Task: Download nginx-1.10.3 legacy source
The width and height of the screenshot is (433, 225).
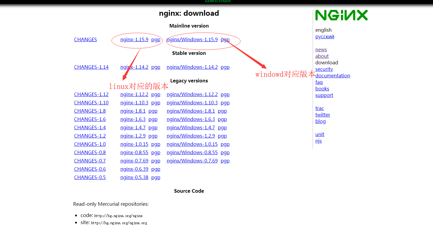Action: tap(134, 103)
